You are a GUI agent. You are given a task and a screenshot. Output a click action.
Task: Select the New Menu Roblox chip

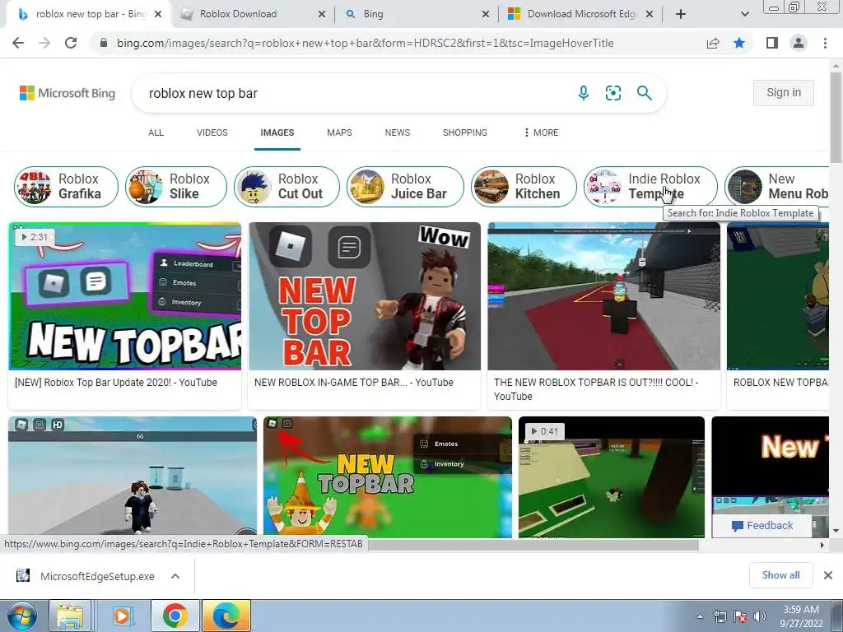click(777, 187)
